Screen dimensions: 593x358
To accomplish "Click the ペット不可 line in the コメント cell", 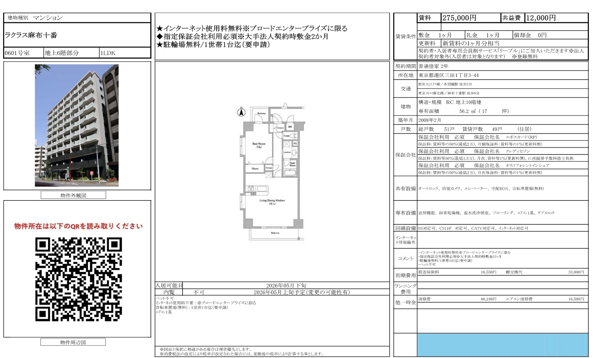I will click(x=427, y=264).
